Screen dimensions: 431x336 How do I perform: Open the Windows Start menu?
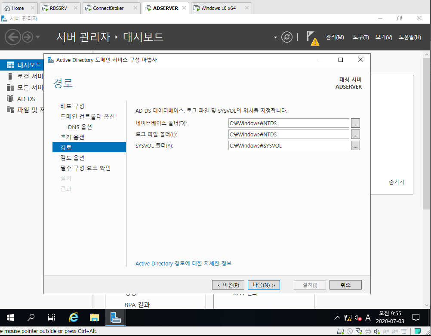(10, 318)
